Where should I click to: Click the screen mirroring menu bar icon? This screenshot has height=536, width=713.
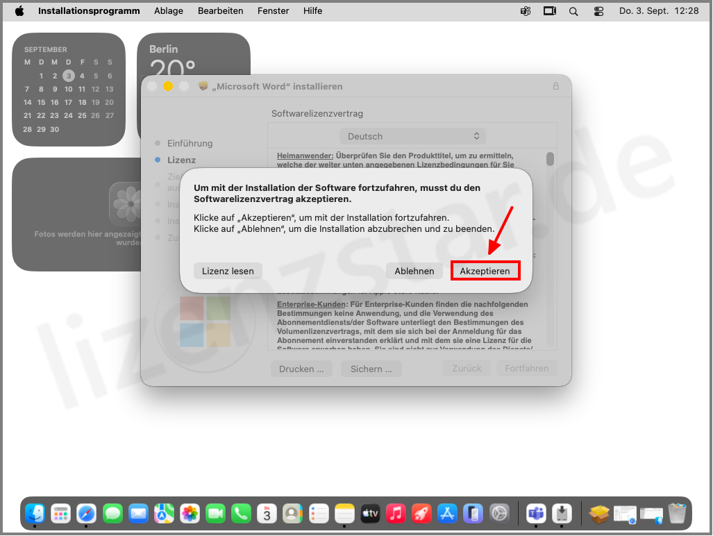pos(550,11)
